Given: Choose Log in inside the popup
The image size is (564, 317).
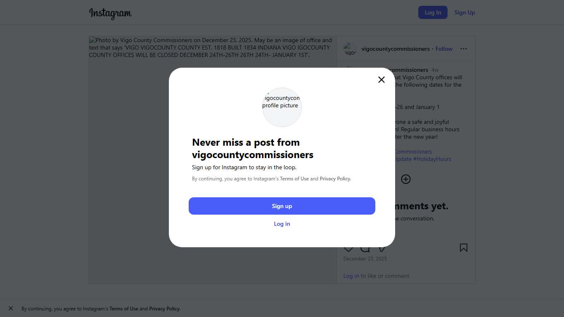Looking at the screenshot, I should (282, 224).
